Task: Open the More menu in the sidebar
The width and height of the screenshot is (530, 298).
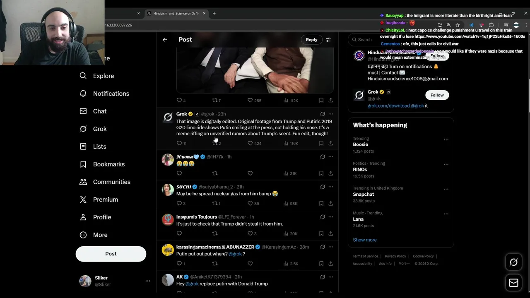Action: (94, 235)
